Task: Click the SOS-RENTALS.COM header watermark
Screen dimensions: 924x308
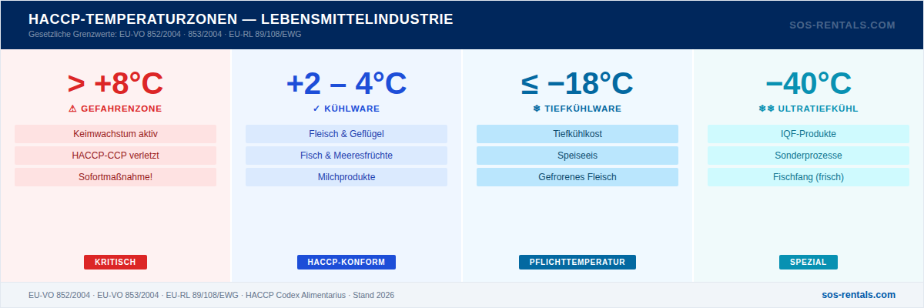Action: (x=842, y=25)
